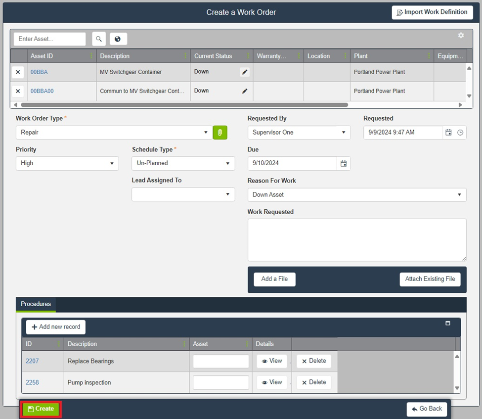The width and height of the screenshot is (482, 419).
Task: Select the Procedures tab
Action: click(x=36, y=304)
